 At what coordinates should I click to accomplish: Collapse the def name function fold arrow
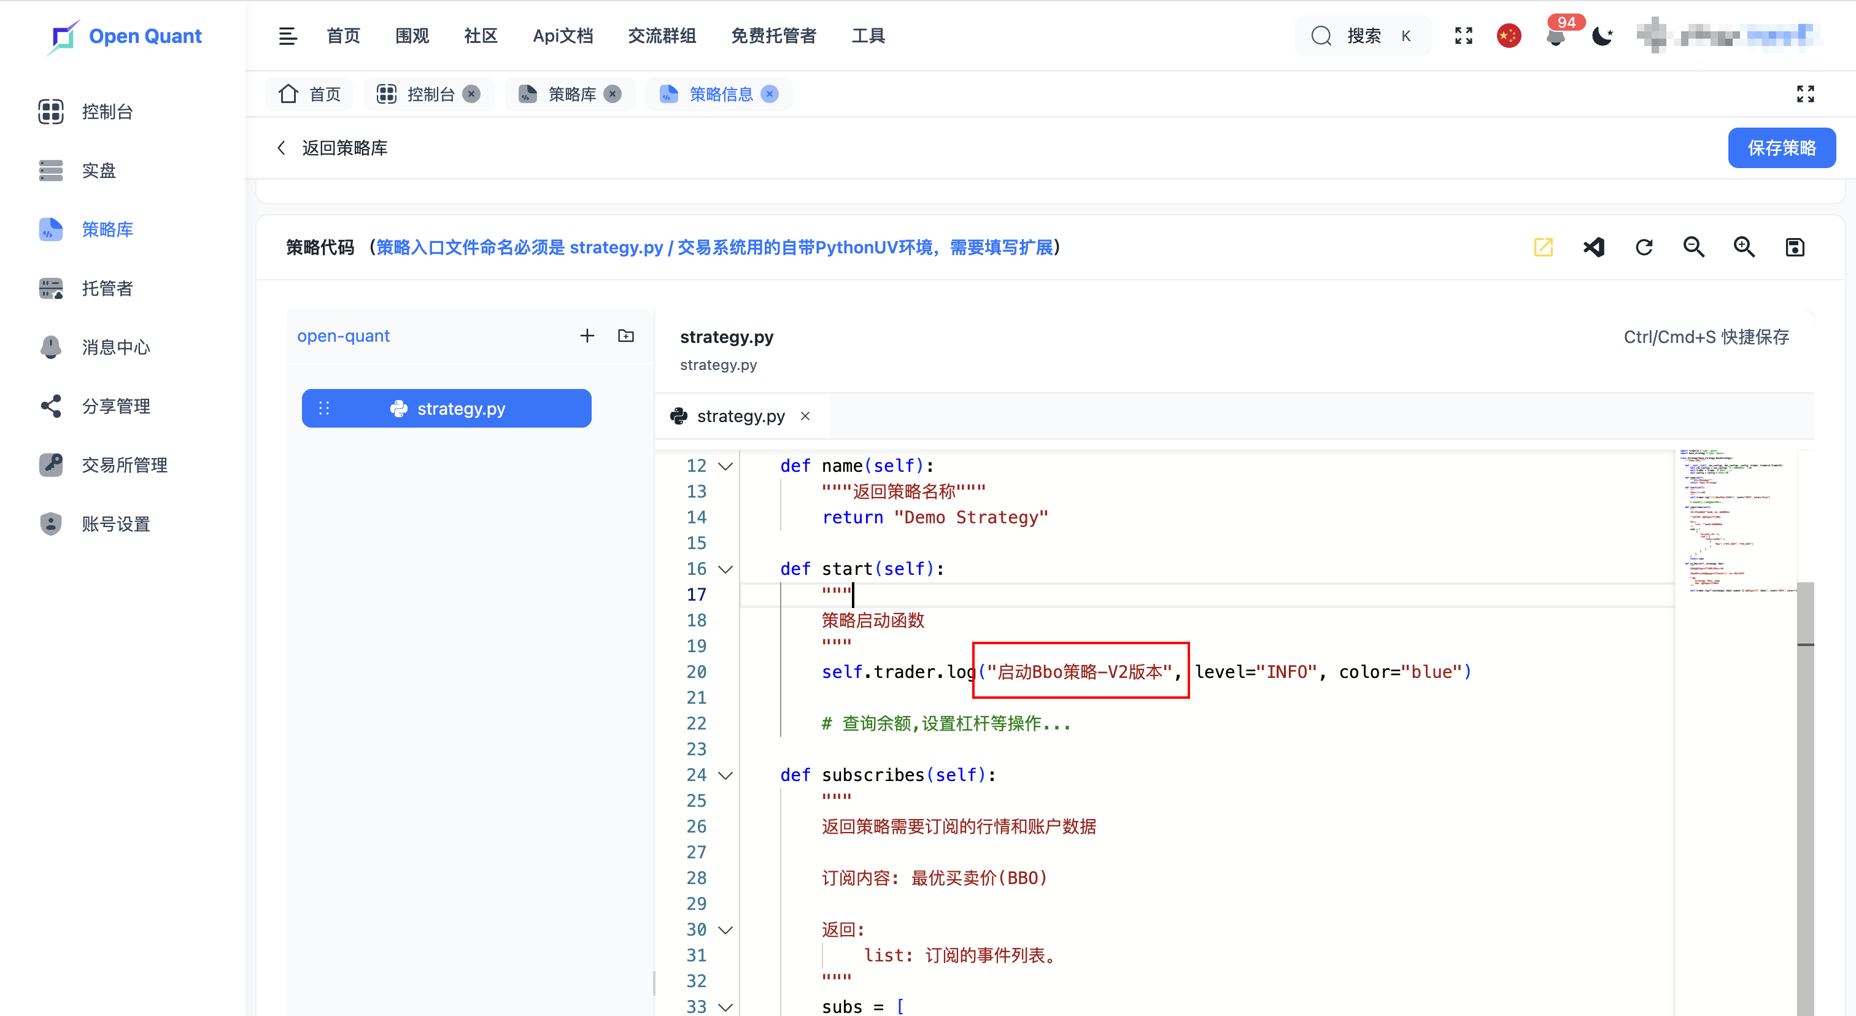click(x=725, y=466)
